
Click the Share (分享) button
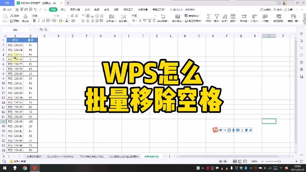(x=288, y=10)
